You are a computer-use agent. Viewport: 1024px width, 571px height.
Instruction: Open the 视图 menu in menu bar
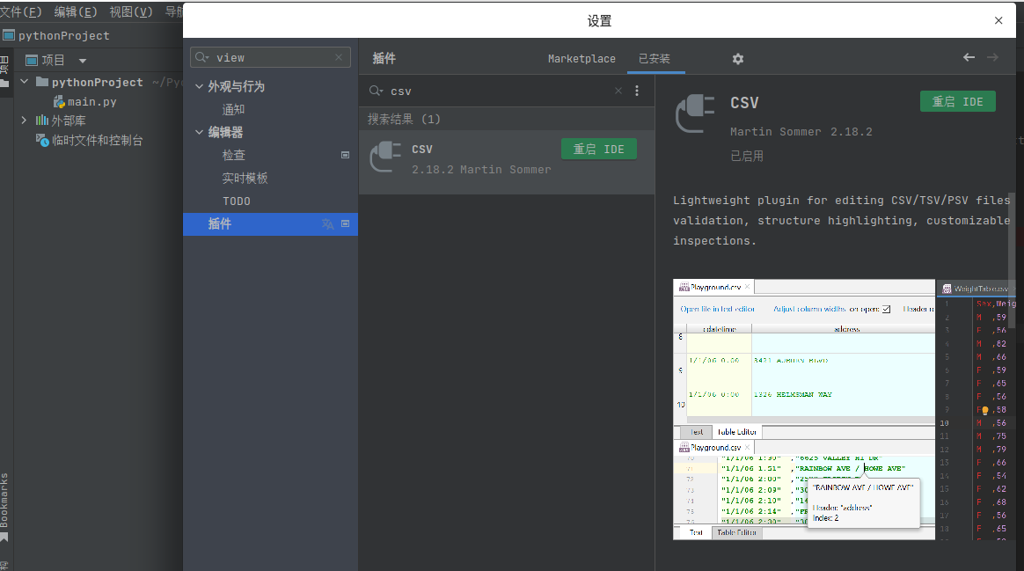pos(129,11)
